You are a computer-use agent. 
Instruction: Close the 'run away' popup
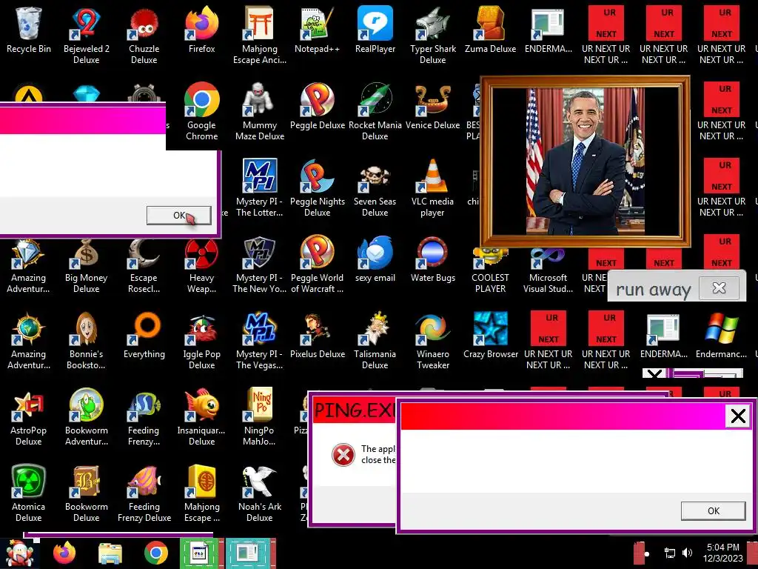[719, 288]
